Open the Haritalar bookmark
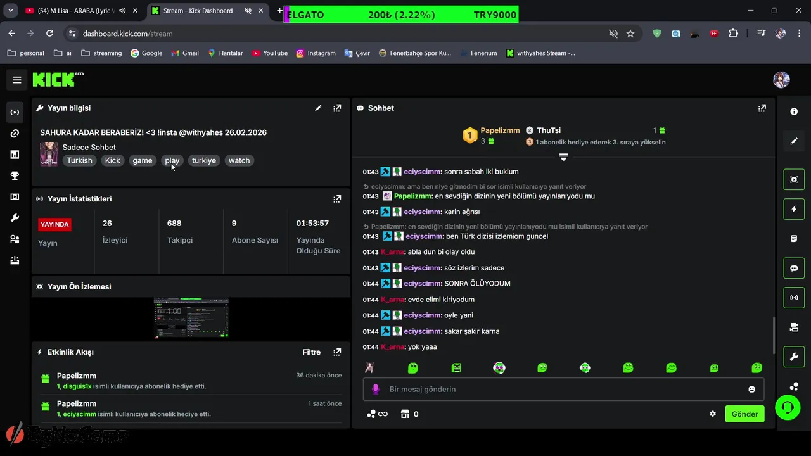Viewport: 811px width, 456px height. pyautogui.click(x=225, y=53)
